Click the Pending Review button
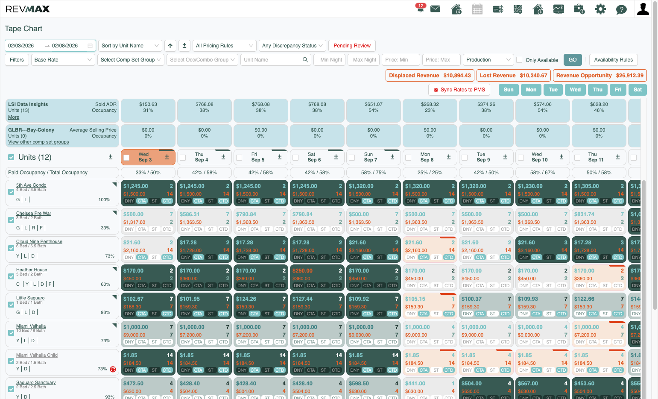 (x=352, y=46)
